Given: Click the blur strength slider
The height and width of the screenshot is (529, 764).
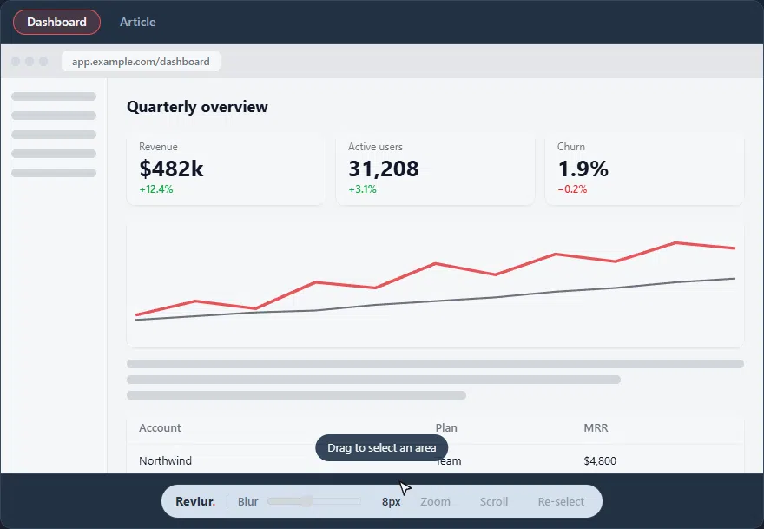Looking at the screenshot, I should [314, 501].
